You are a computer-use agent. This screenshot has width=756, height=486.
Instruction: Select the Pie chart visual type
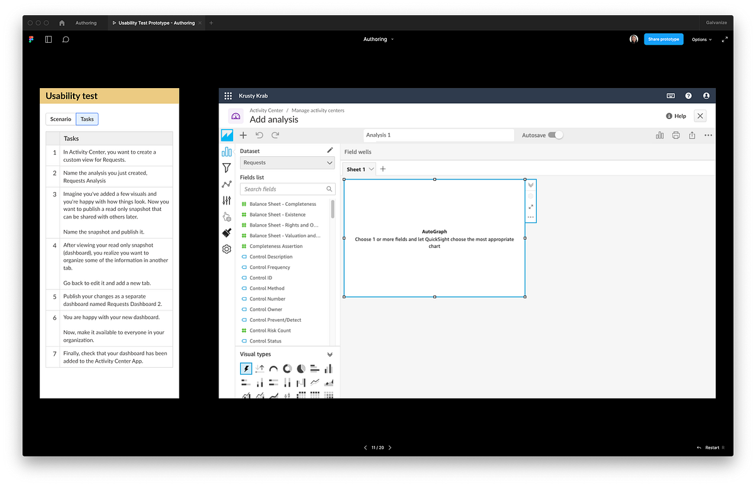pyautogui.click(x=301, y=369)
